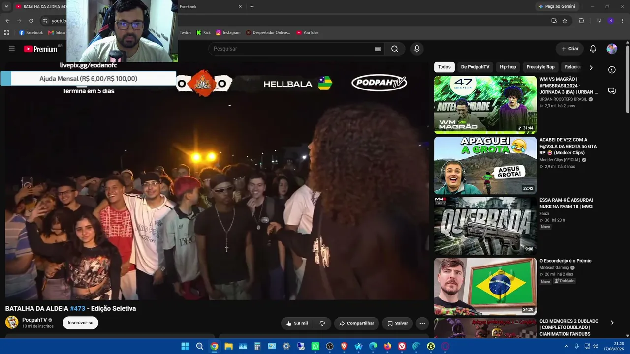
Task: Open YouTube notifications bell
Action: pyautogui.click(x=593, y=49)
